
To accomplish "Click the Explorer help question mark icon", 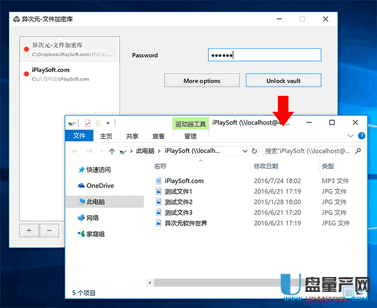I will point(361,136).
